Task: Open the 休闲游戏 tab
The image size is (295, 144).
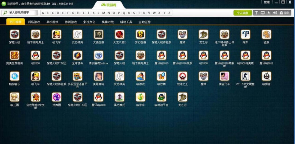Action: (x=71, y=22)
